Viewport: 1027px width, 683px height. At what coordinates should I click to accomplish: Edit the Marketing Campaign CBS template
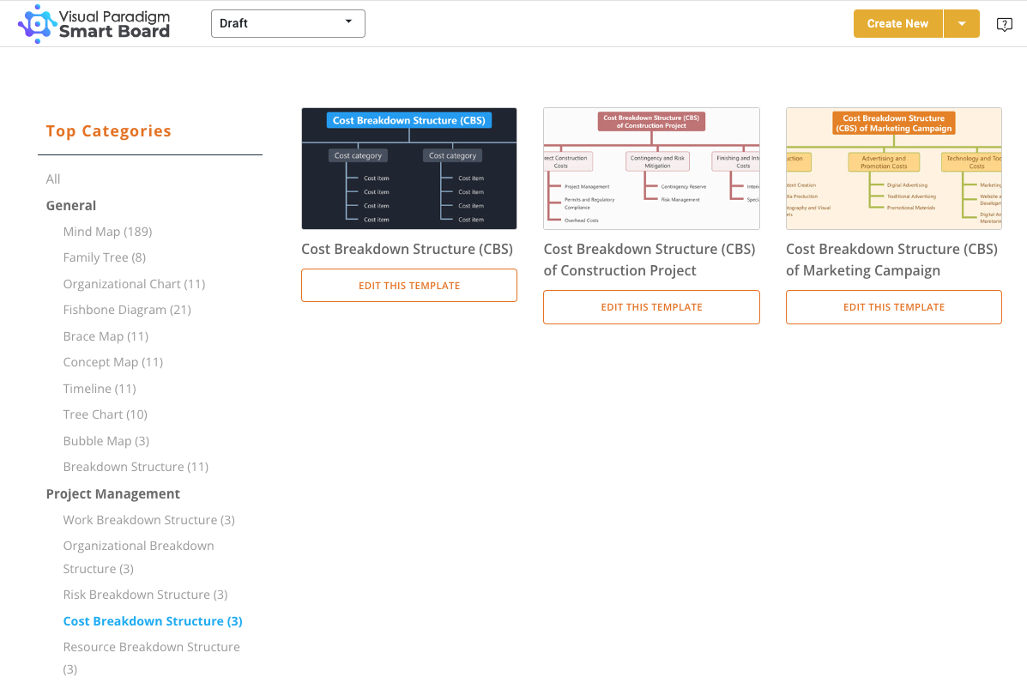click(x=893, y=306)
